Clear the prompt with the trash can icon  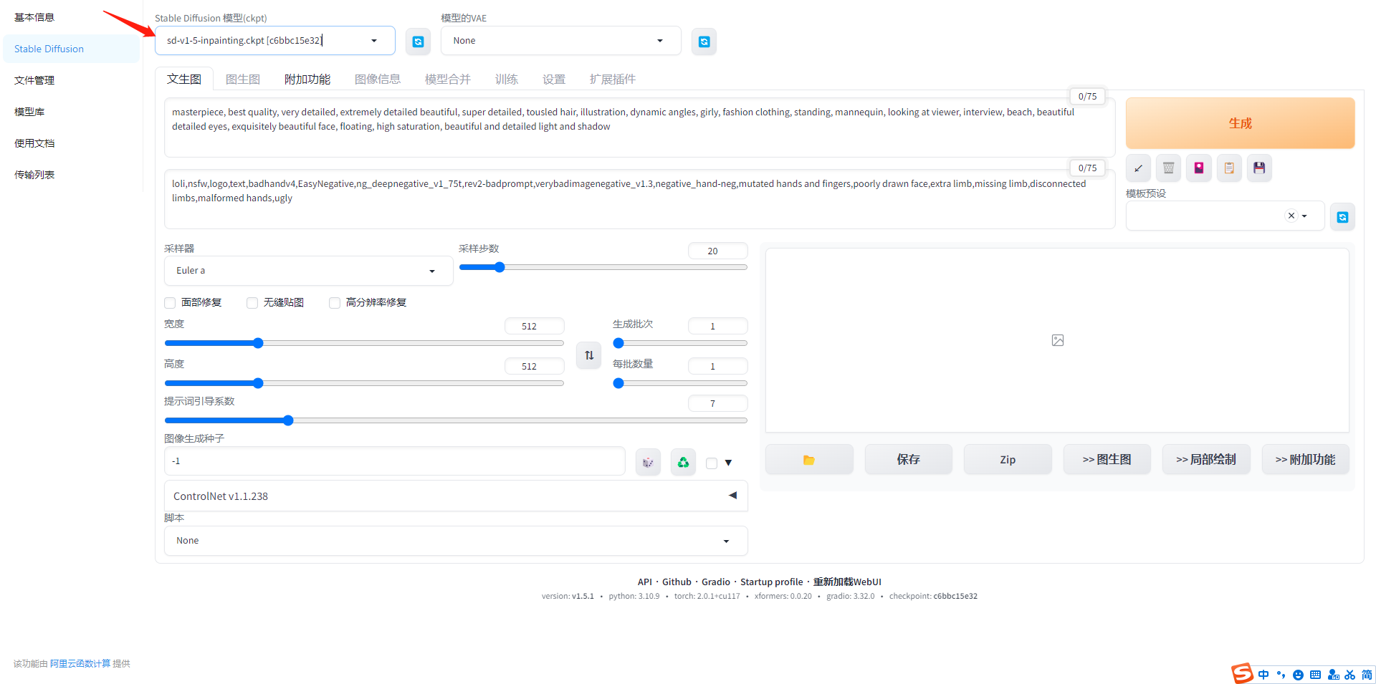1168,168
